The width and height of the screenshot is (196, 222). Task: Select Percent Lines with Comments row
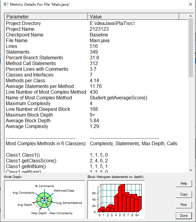click(96, 69)
